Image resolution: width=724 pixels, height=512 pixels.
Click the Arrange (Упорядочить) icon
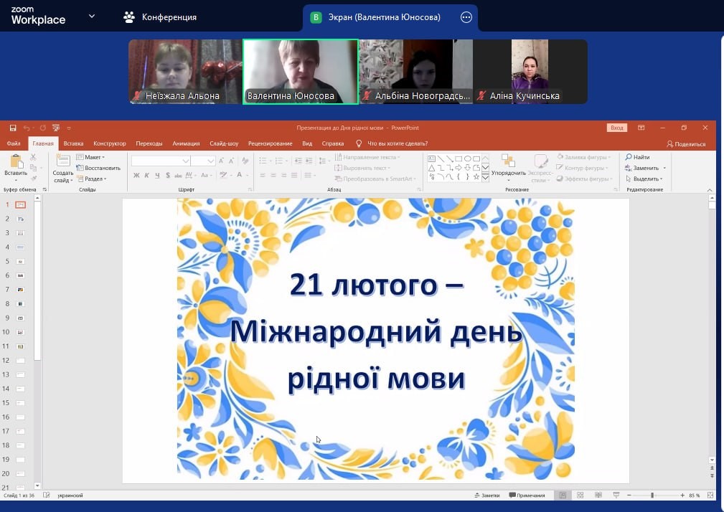[x=508, y=162]
